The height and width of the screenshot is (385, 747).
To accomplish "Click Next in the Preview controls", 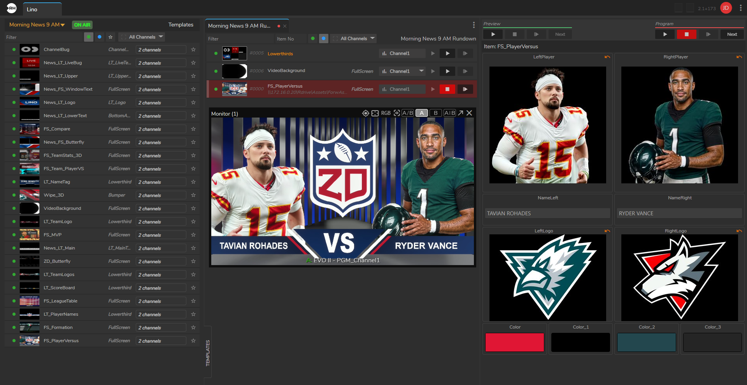I will point(560,34).
